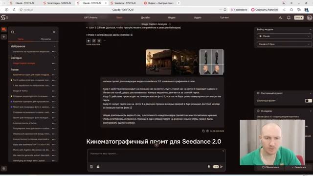Send the prompt with the arrow icon
The height and width of the screenshot is (176, 313).
222,167
